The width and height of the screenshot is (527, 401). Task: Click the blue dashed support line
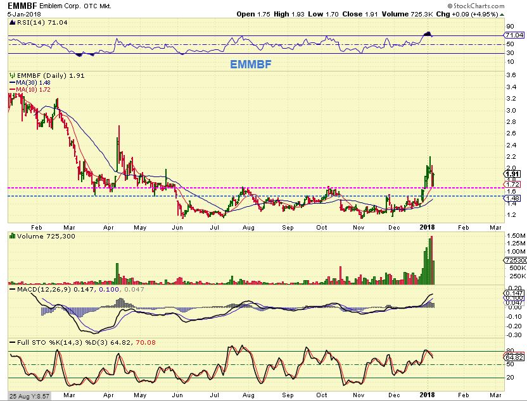coord(256,196)
